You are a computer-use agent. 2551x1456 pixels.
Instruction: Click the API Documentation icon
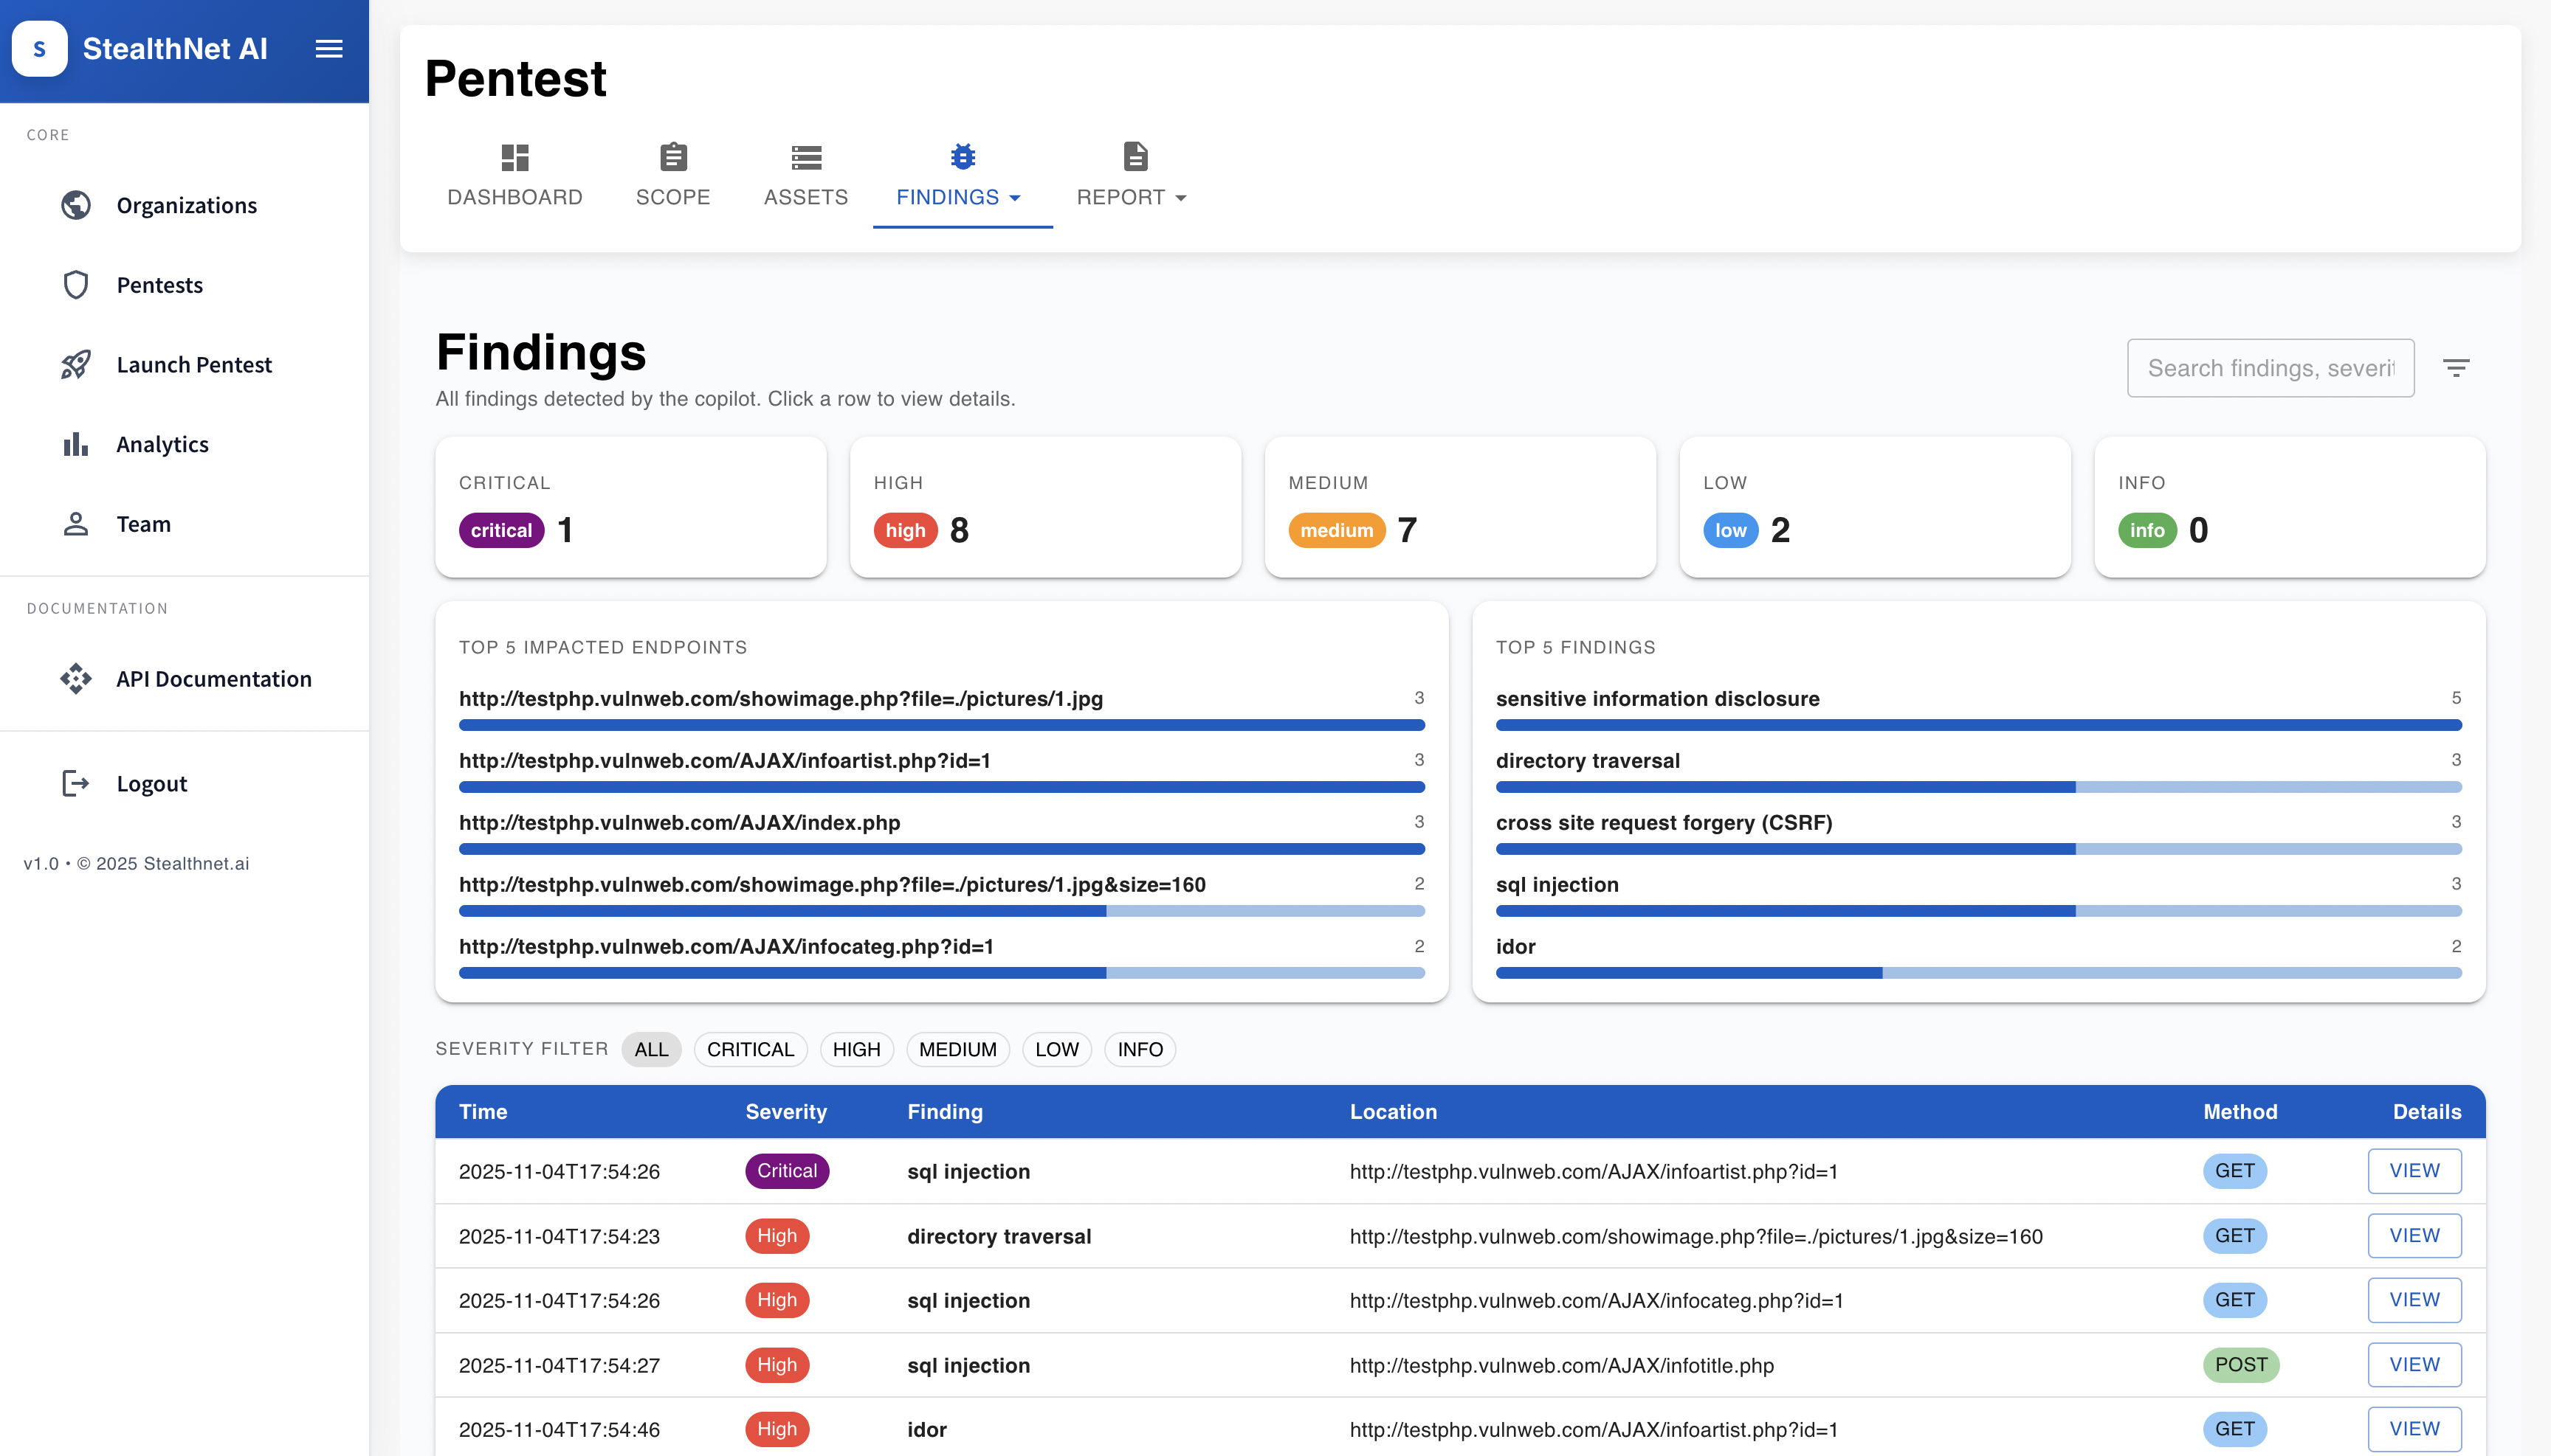(x=76, y=679)
